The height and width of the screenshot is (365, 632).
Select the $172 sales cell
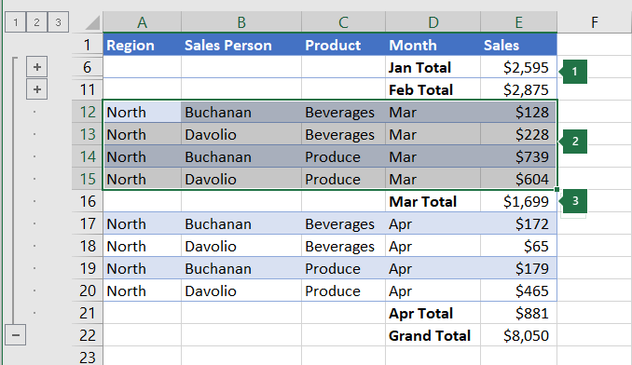pos(518,223)
